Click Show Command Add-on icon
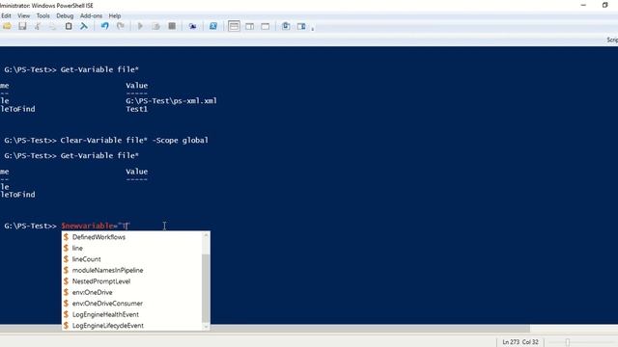This screenshot has width=618, height=347. [x=301, y=26]
